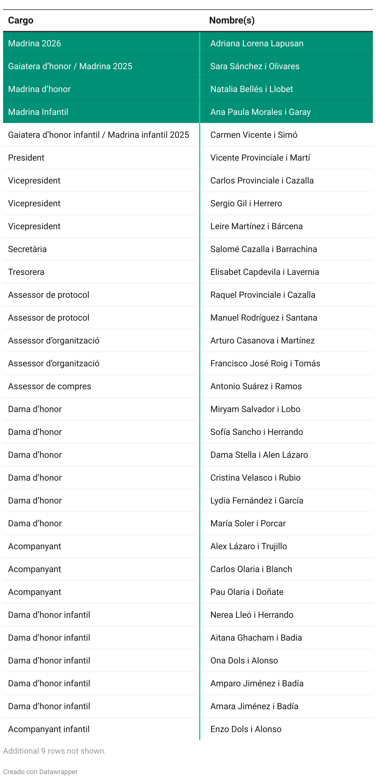Click the Tresorera row label

[x=26, y=272]
